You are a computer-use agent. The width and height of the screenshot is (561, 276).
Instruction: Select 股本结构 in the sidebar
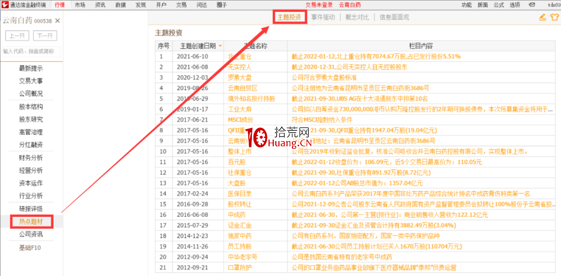coord(31,106)
